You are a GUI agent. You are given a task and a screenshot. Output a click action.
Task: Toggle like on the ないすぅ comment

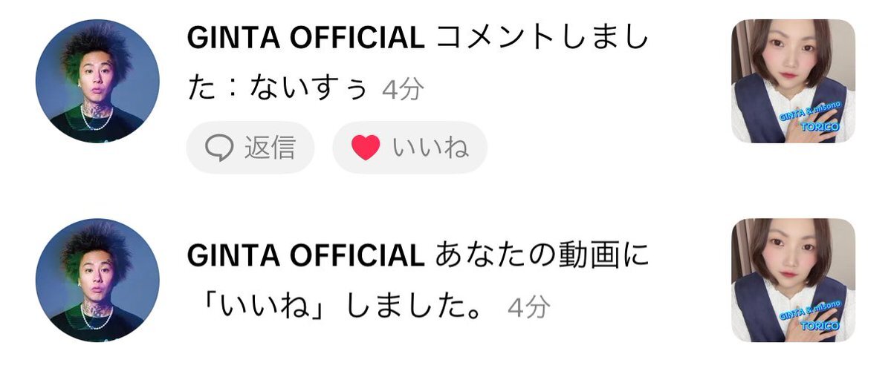pyautogui.click(x=409, y=148)
